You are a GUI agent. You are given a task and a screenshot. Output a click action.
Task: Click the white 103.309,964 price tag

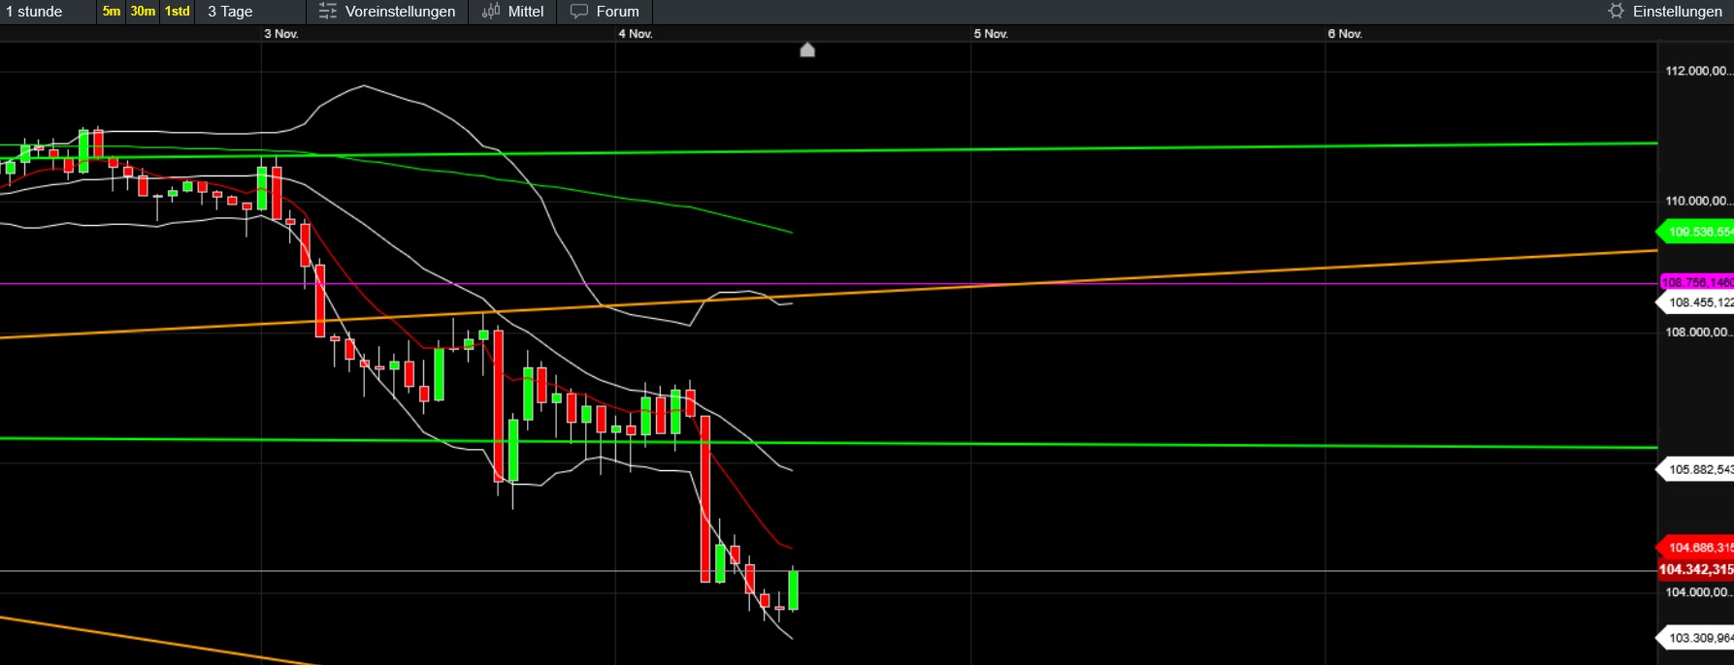1696,638
